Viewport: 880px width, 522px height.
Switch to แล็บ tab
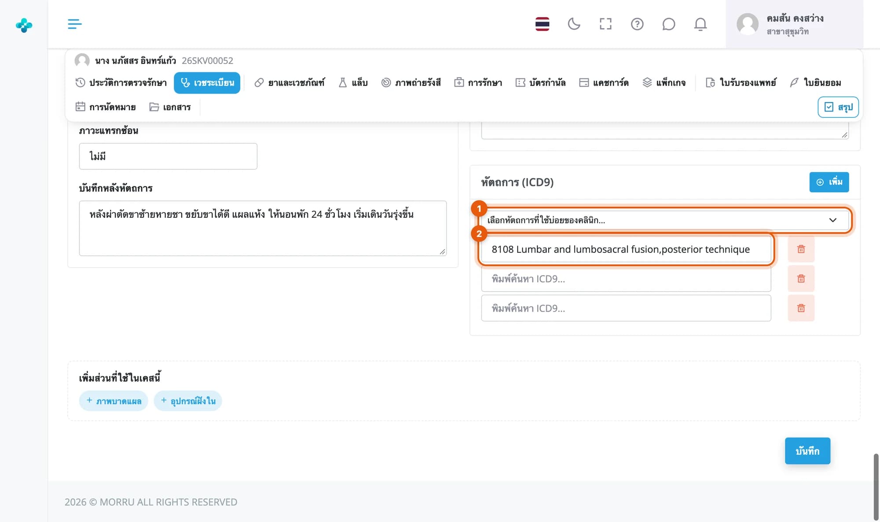coord(353,83)
